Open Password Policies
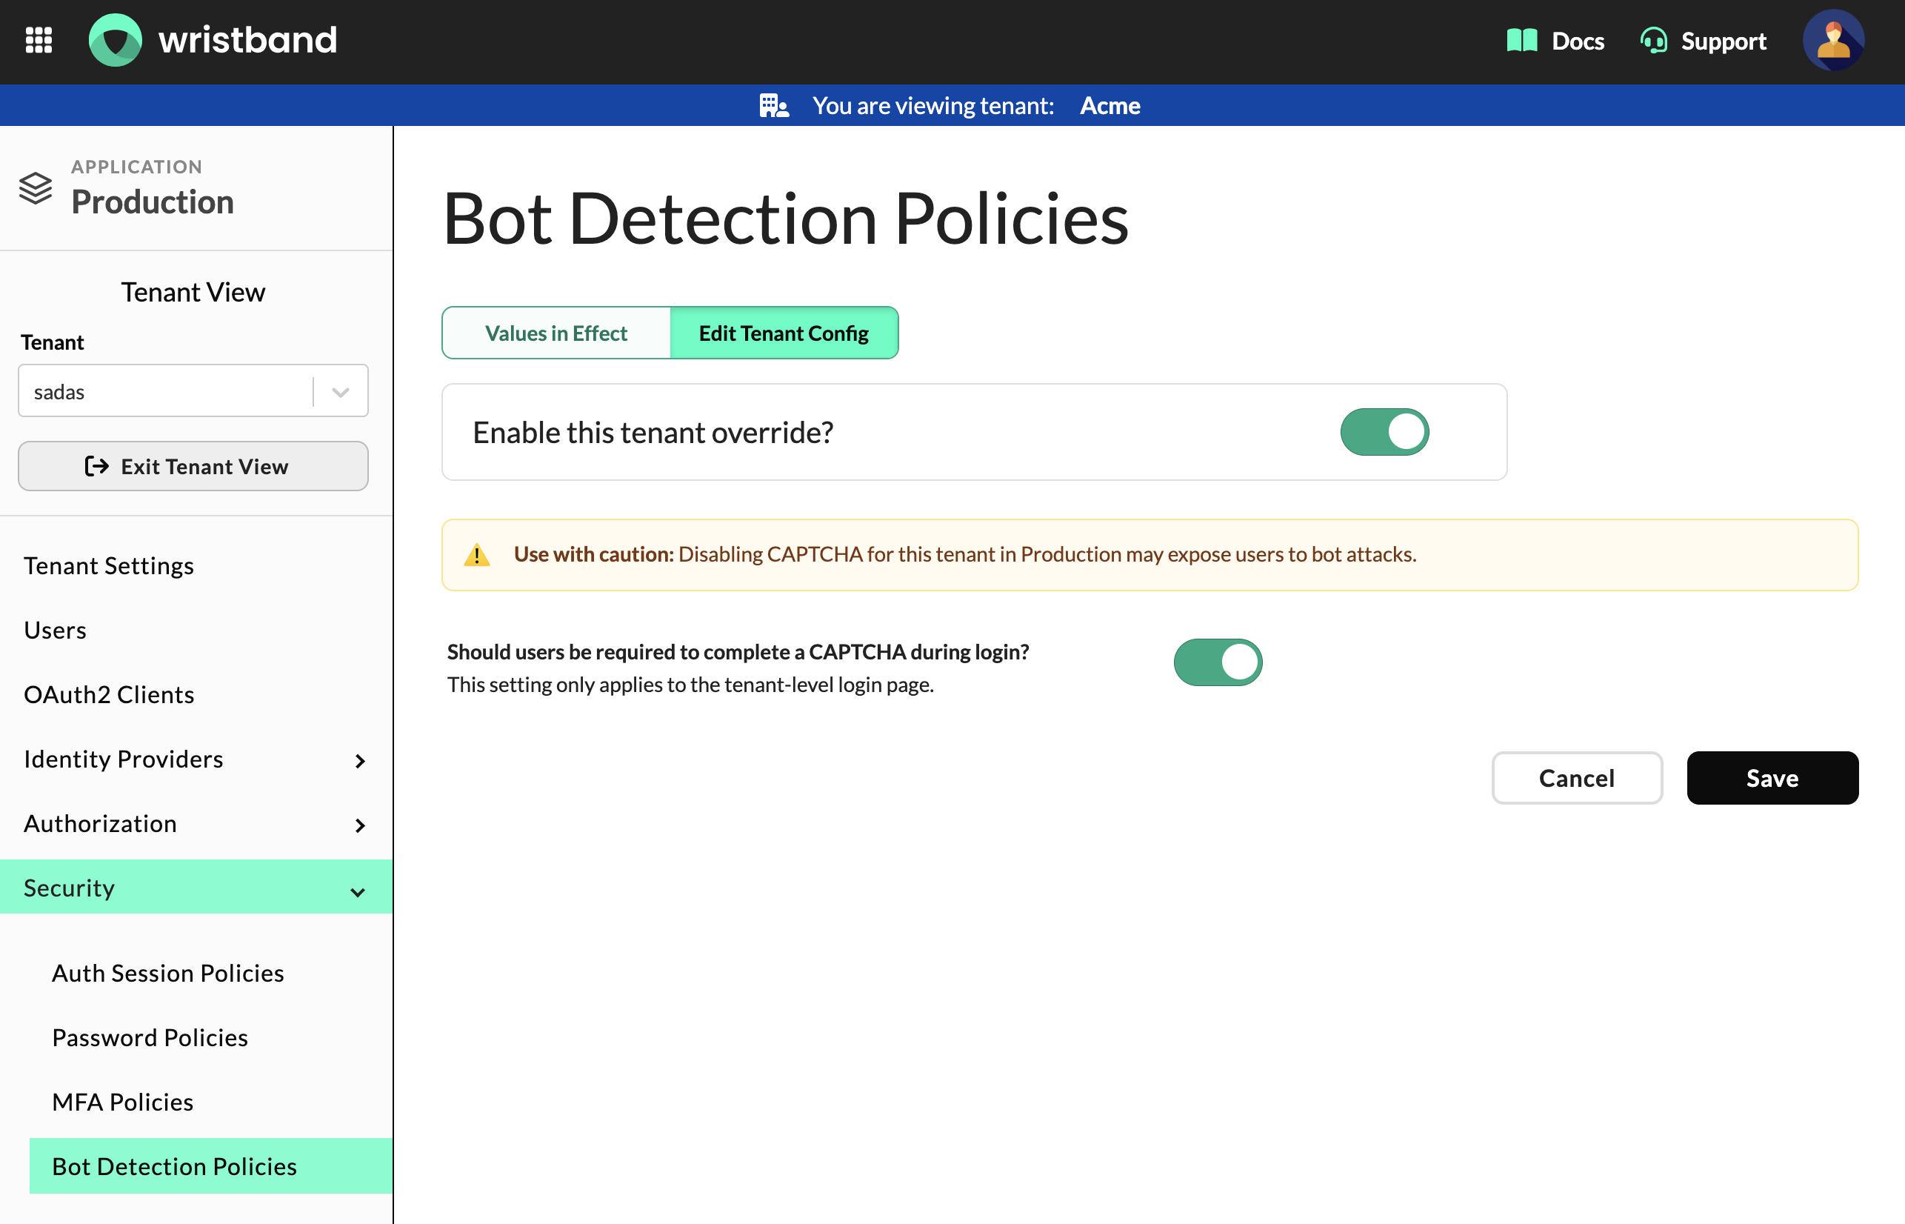This screenshot has width=1905, height=1224. tap(210, 1037)
